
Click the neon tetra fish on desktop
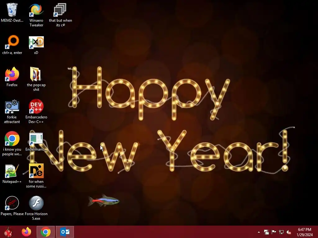pyautogui.click(x=104, y=201)
